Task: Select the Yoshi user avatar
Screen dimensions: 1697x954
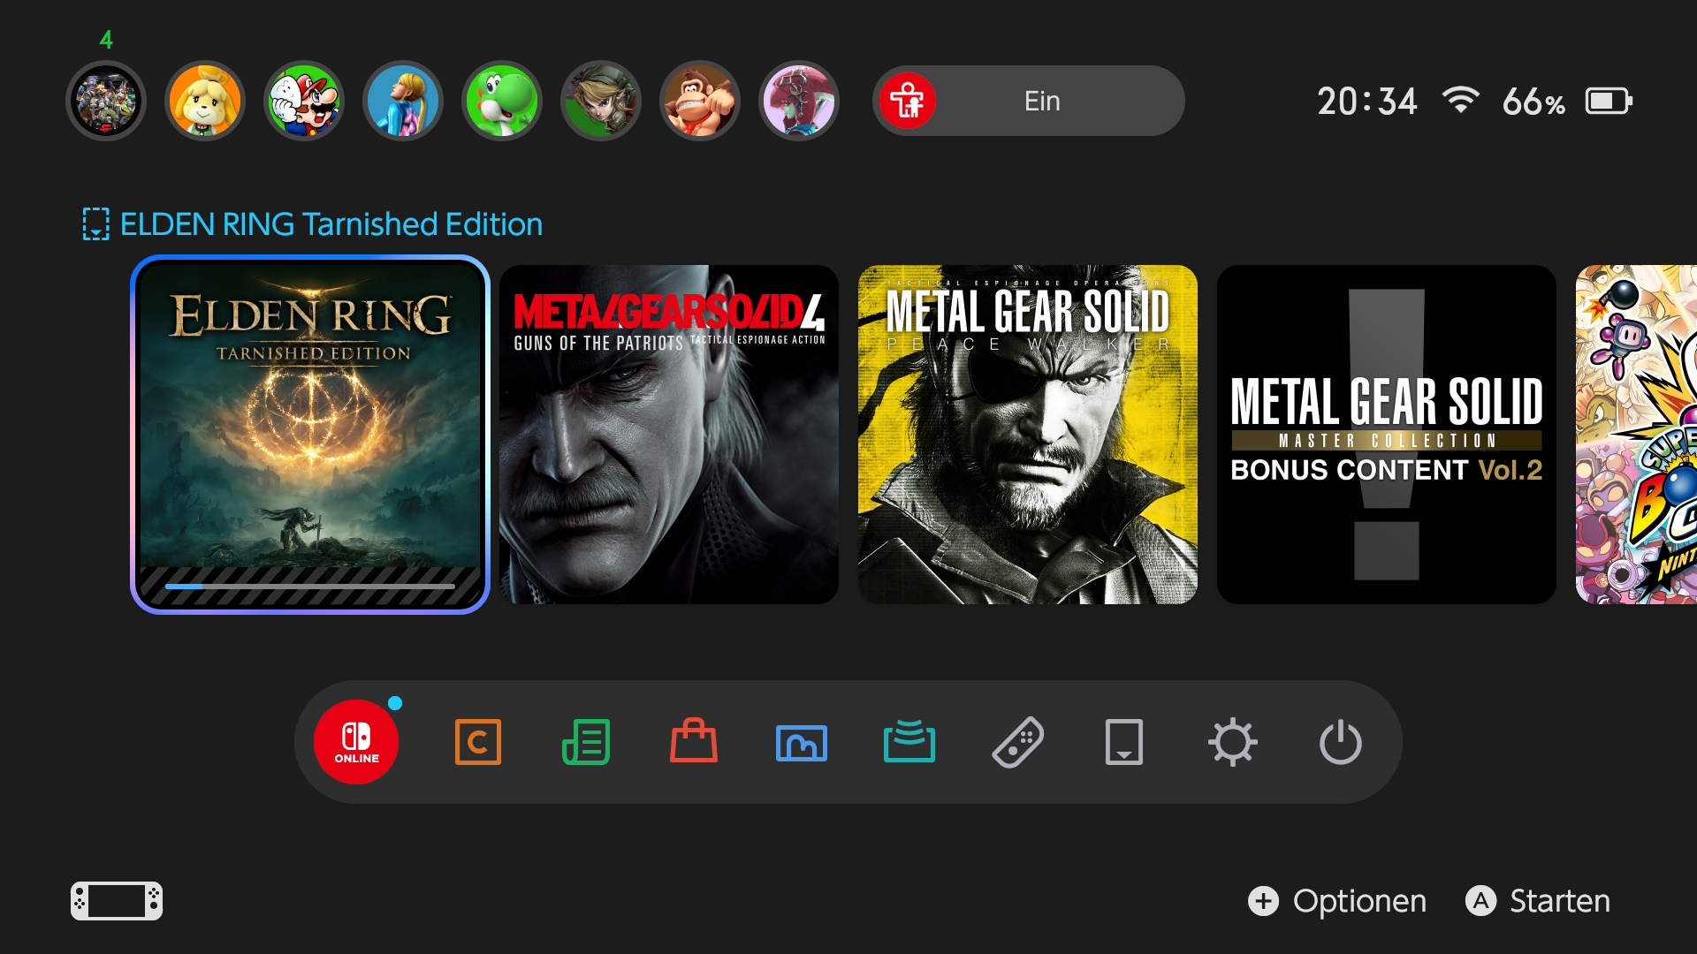Action: (x=502, y=101)
